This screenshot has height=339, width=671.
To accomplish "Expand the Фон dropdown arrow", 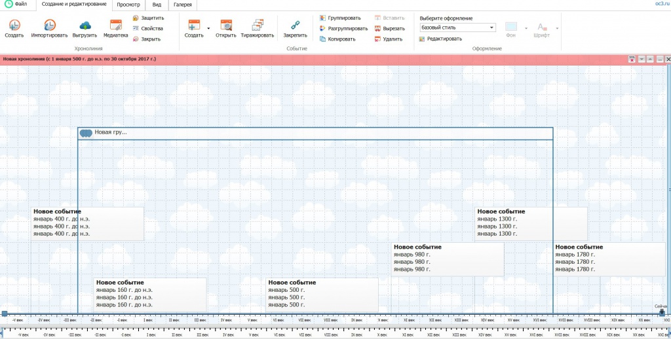I will pos(526,29).
